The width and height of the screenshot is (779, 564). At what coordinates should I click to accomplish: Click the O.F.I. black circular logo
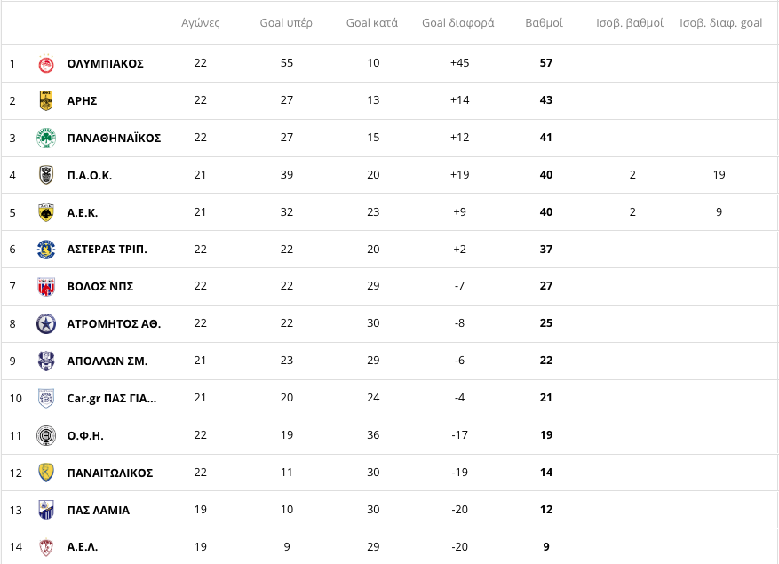click(x=46, y=435)
